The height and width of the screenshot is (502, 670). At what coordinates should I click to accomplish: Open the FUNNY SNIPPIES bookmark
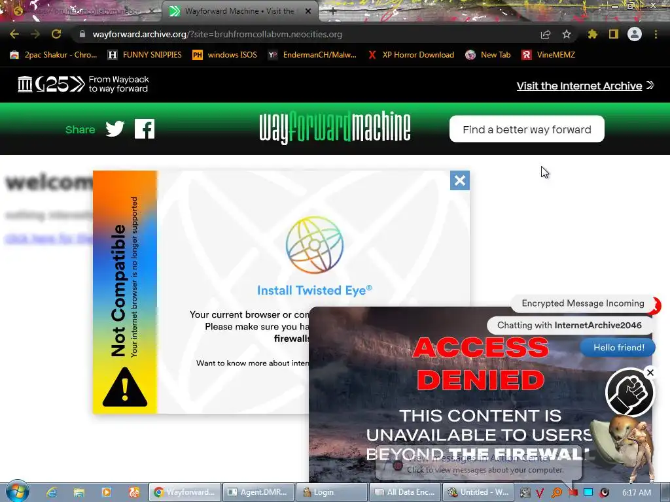(x=145, y=55)
